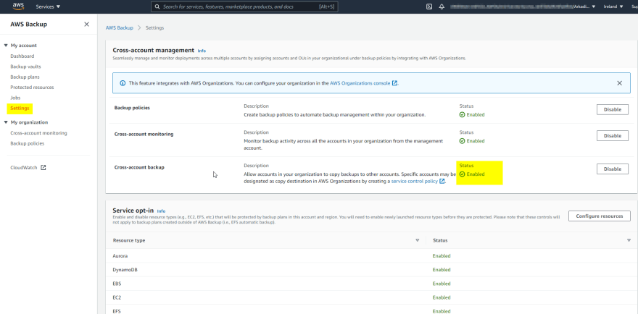The width and height of the screenshot is (638, 314).
Task: Click the CloudWatch external link icon
Action: pyautogui.click(x=43, y=167)
